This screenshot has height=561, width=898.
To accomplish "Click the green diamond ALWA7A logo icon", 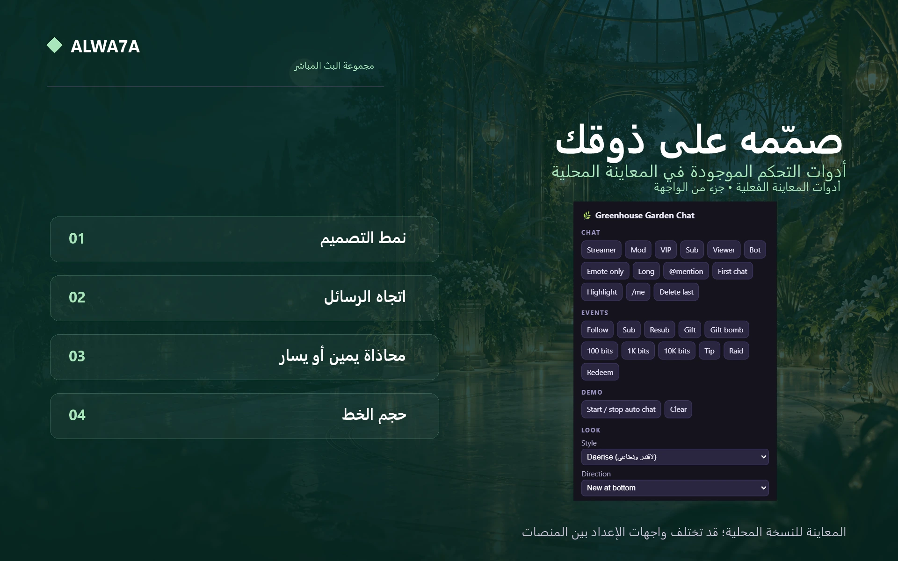I will (55, 45).
